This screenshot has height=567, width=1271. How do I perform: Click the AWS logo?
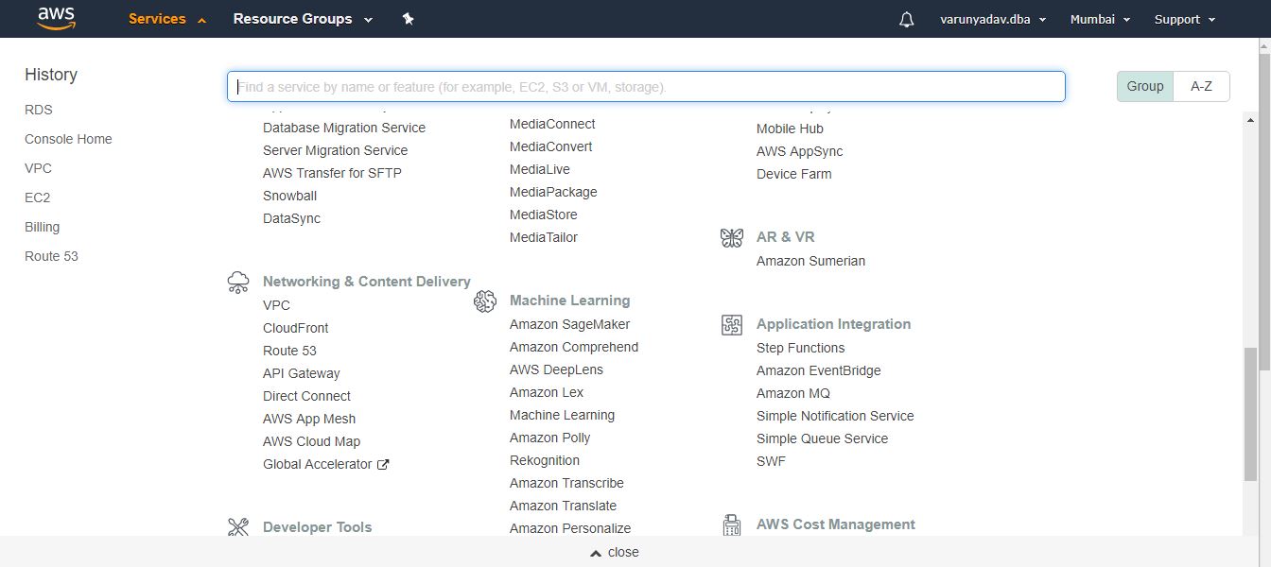pos(56,19)
